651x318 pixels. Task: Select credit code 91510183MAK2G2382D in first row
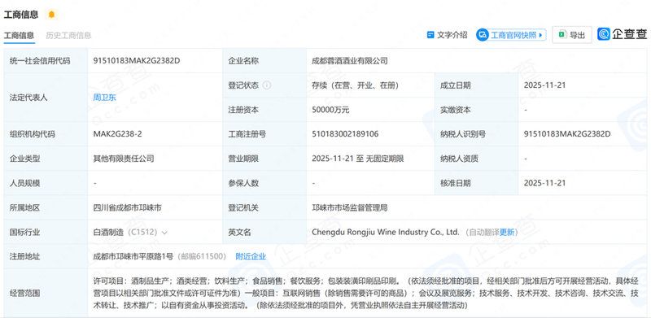pos(137,61)
